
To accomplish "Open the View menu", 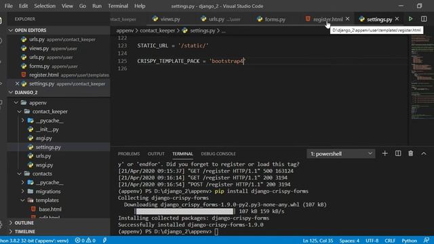I will [x=67, y=6].
